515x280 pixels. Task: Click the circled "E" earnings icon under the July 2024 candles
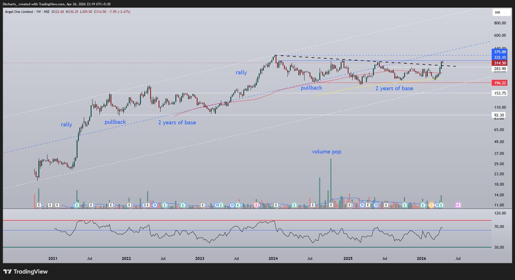pyautogui.click(x=313, y=205)
